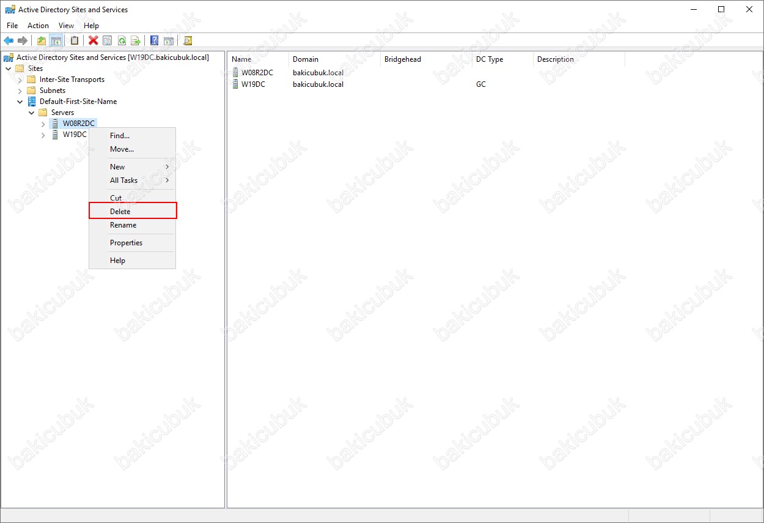Choose Rename from the context menu
Viewport: 764px width, 523px height.
pyautogui.click(x=132, y=225)
